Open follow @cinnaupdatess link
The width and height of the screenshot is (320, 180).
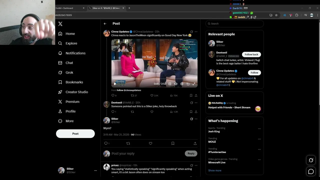(129, 90)
